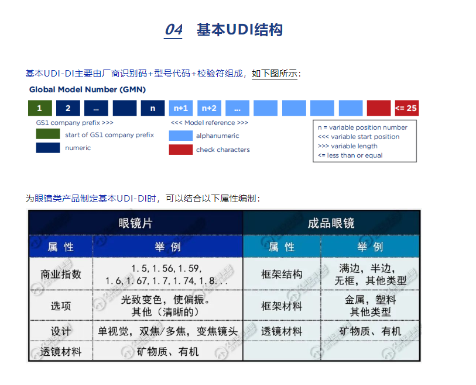This screenshot has height=385, width=476.
Task: Click the "满边, 半边, 无框" example cell
Action: [370, 274]
